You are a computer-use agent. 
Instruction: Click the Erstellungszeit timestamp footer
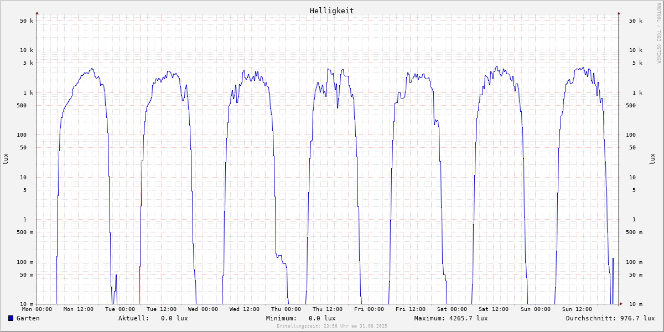click(331, 326)
